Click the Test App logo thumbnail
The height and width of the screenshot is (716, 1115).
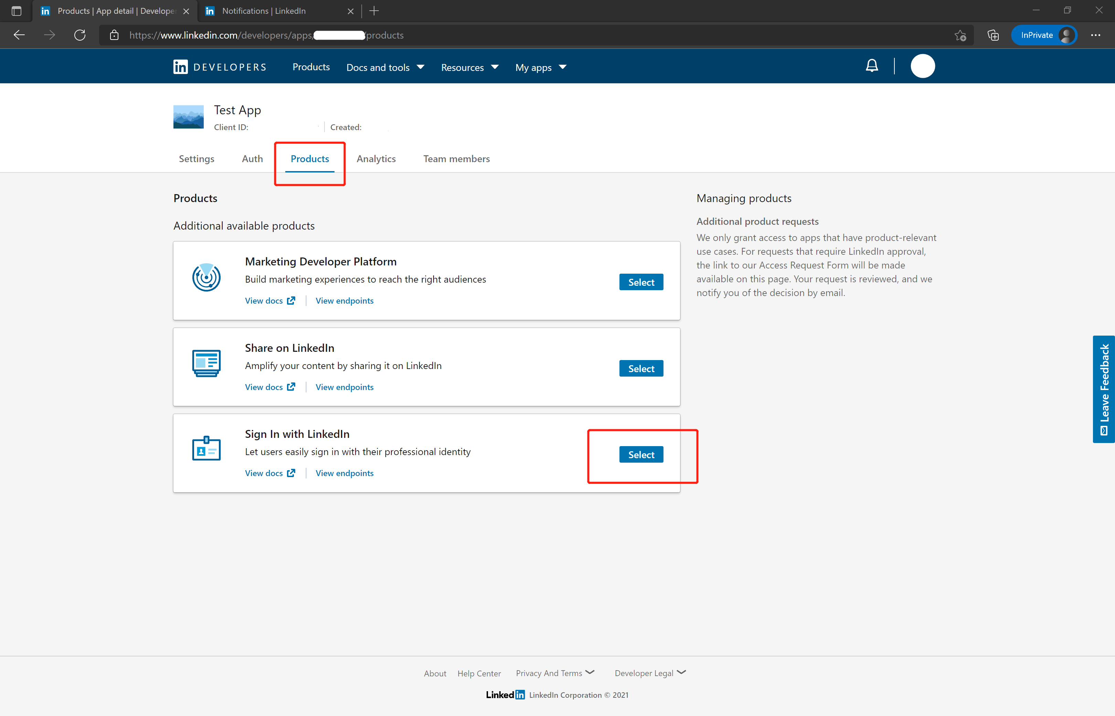(188, 117)
